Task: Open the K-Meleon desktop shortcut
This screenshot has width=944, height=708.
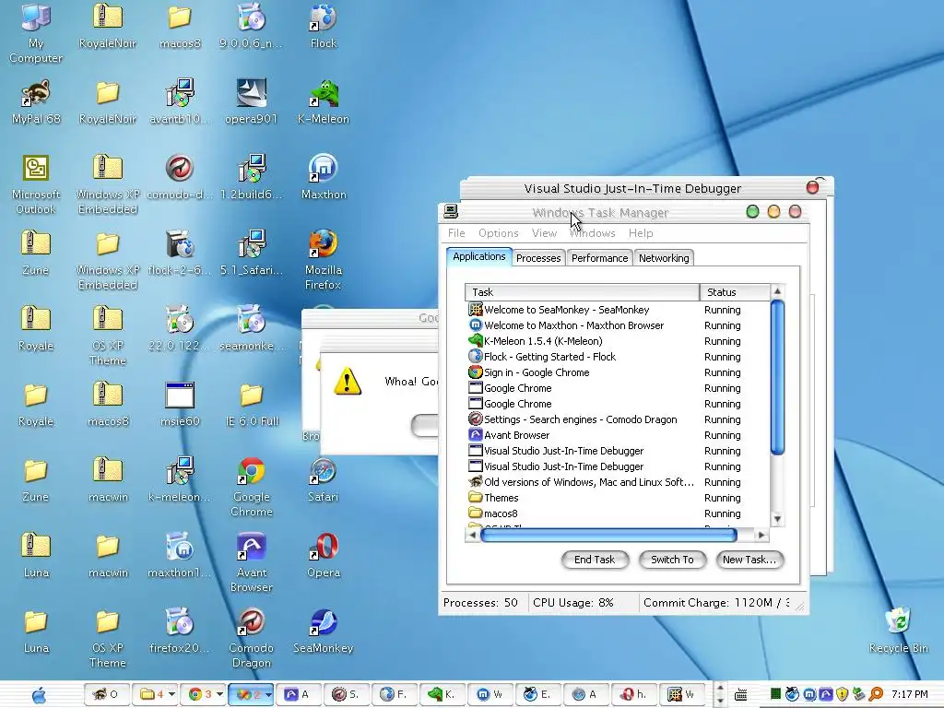Action: pyautogui.click(x=324, y=101)
